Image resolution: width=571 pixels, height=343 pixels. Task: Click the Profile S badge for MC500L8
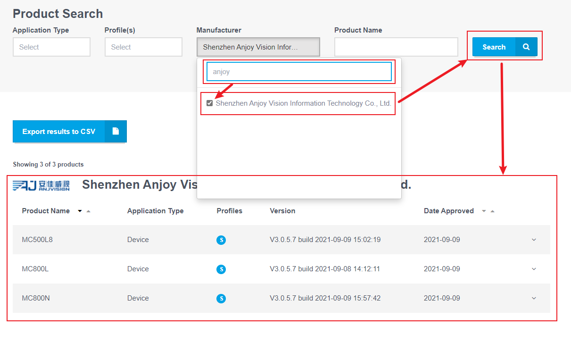tap(221, 240)
